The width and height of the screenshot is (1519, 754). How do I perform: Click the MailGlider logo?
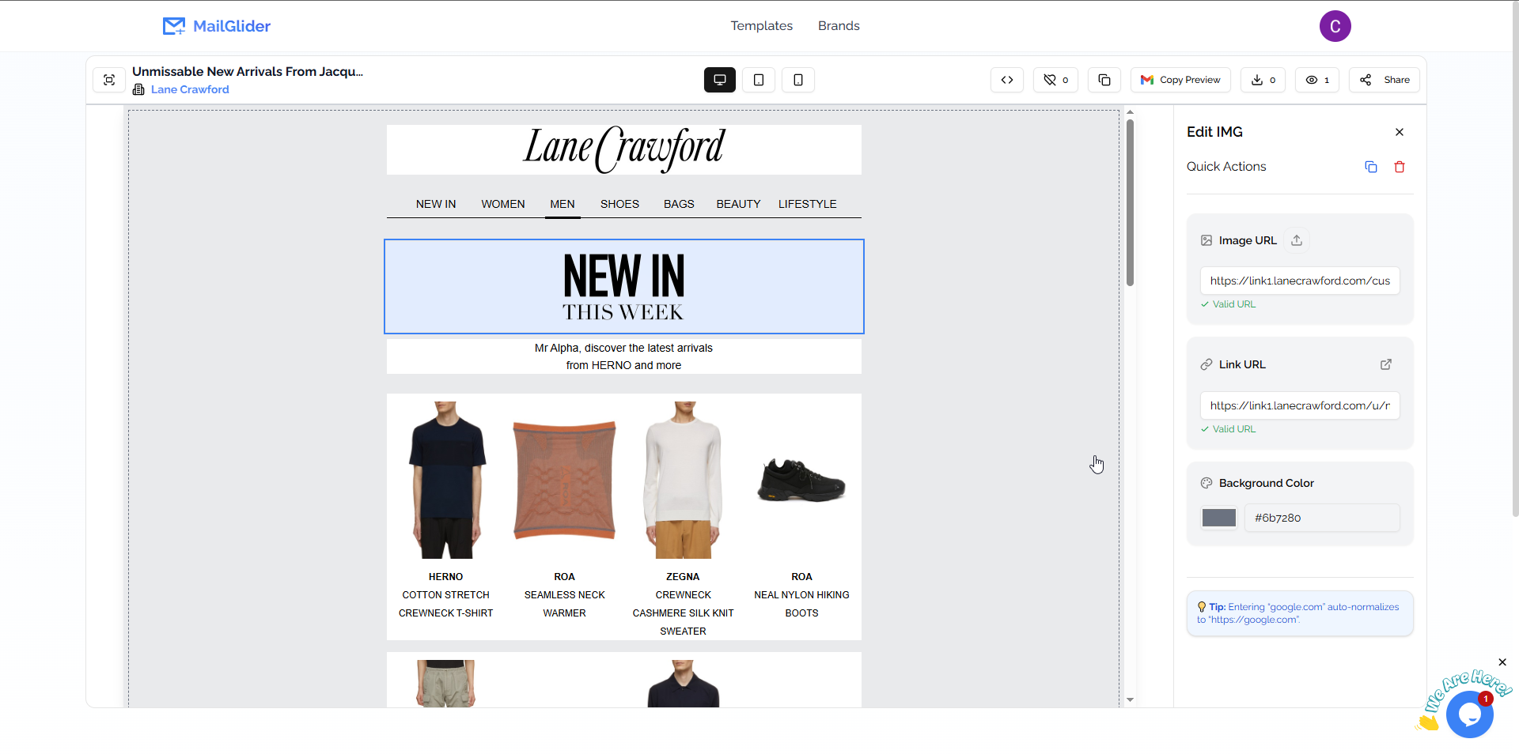coord(216,26)
